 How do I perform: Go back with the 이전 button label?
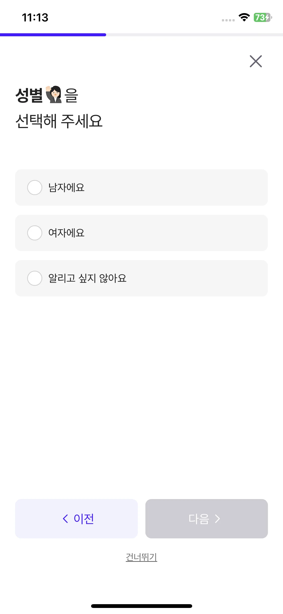(x=84, y=519)
